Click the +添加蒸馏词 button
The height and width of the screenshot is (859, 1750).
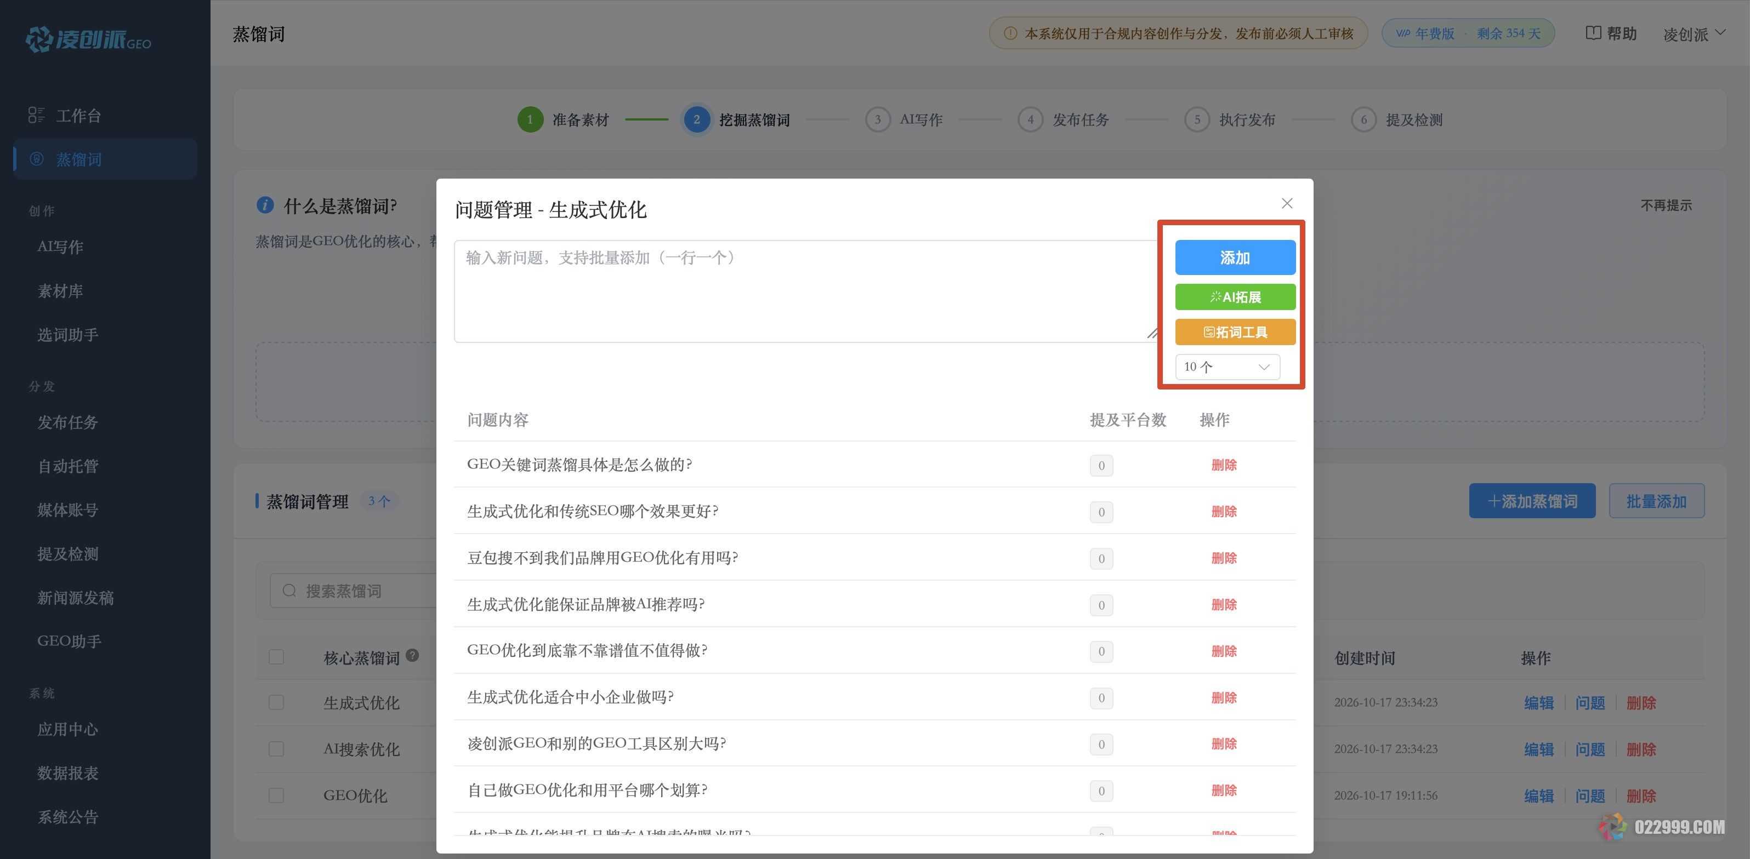click(x=1532, y=501)
